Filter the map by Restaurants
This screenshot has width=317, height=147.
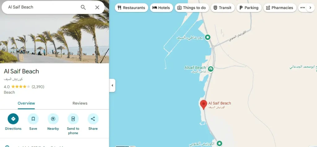(x=131, y=8)
